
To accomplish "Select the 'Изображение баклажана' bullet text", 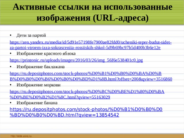I will point(41,67).
